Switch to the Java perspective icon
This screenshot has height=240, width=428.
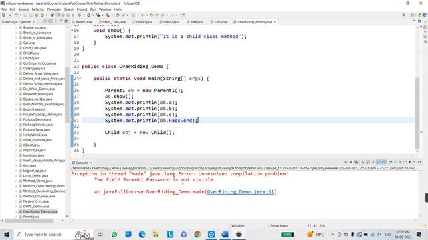coord(425,15)
